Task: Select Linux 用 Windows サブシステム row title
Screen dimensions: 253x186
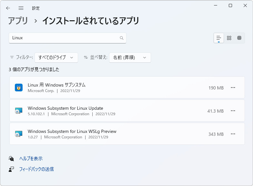Action: point(56,85)
